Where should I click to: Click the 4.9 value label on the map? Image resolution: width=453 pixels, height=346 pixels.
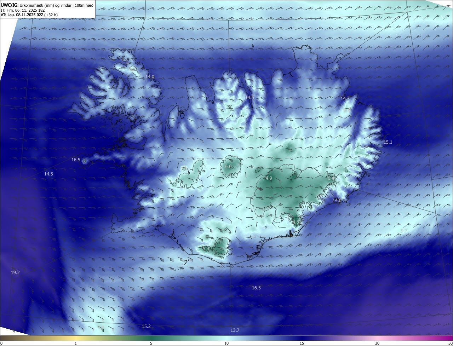[x=269, y=178]
